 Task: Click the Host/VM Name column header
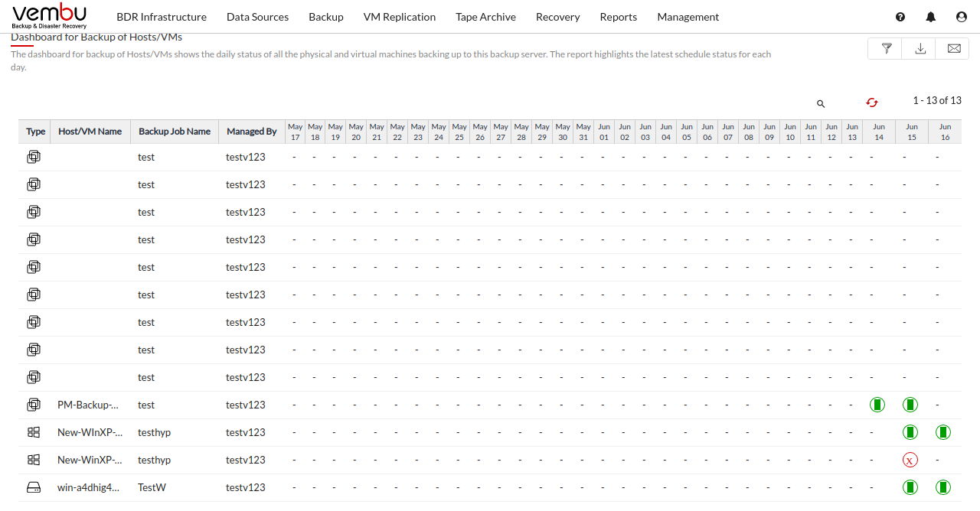click(90, 132)
